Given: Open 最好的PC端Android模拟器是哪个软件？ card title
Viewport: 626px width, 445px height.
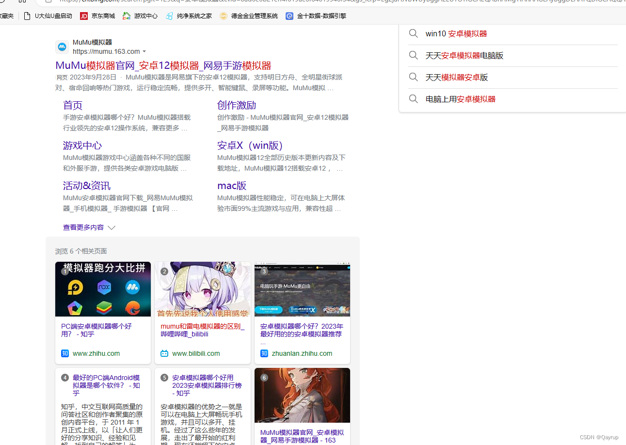Looking at the screenshot, I should tap(106, 385).
